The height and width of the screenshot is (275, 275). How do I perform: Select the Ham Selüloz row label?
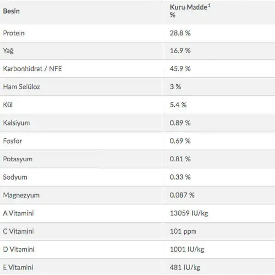[x=22, y=87]
